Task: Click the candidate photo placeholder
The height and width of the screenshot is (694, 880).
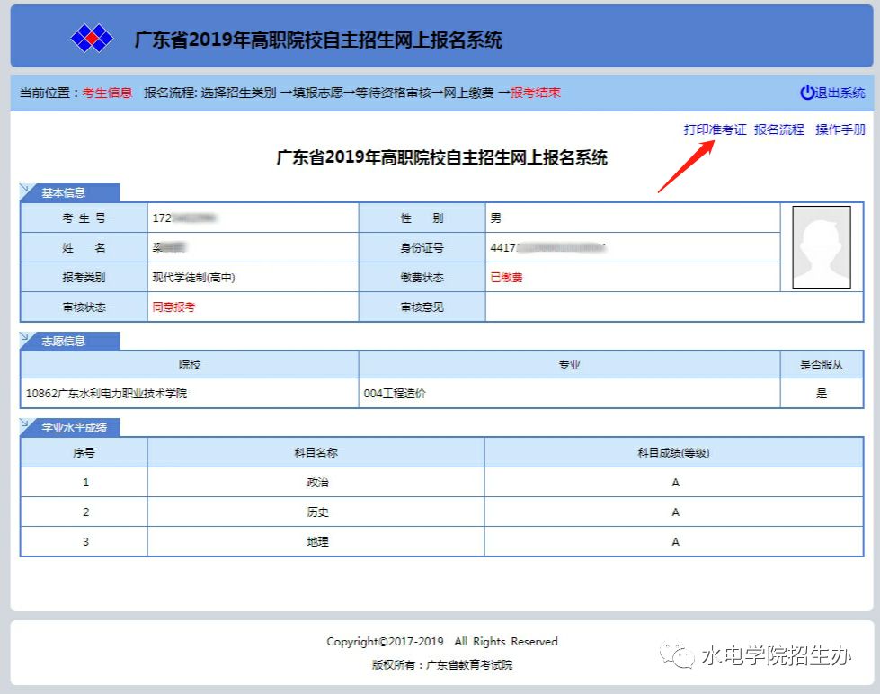Action: pos(821,247)
